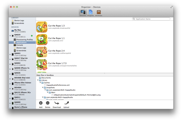The width and height of the screenshot is (182, 121).
Task: Expand the QA003 device
Action: (10, 54)
